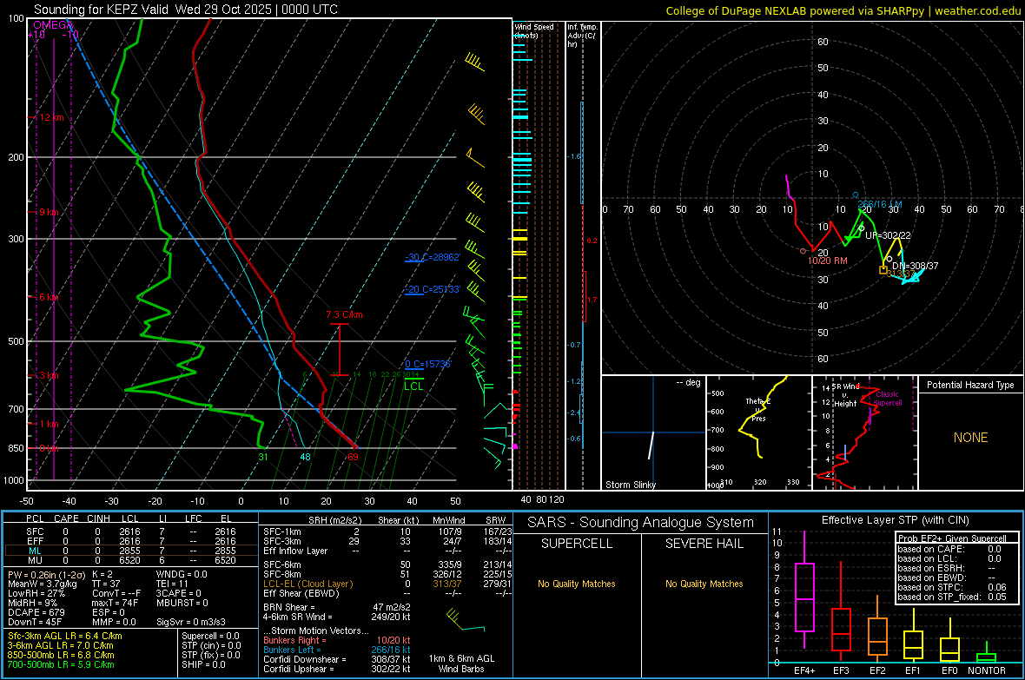Click the SR Wind v. Height label
The height and width of the screenshot is (680, 1025).
tap(845, 395)
